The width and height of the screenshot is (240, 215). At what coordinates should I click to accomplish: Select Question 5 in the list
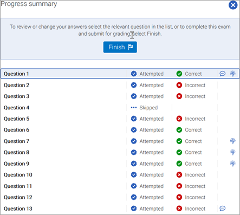[x=120, y=119]
